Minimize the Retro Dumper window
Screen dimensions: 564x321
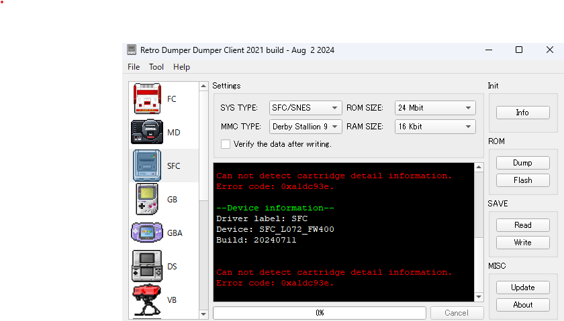tap(489, 50)
